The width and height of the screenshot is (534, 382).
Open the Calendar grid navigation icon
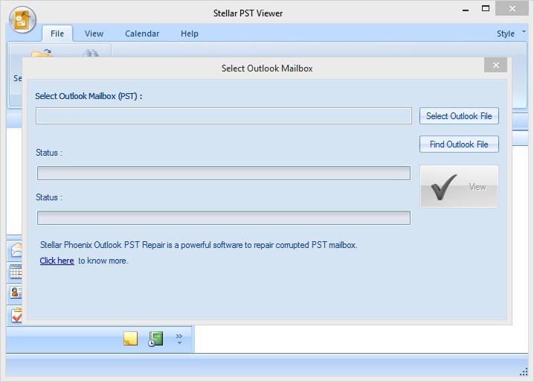click(16, 272)
